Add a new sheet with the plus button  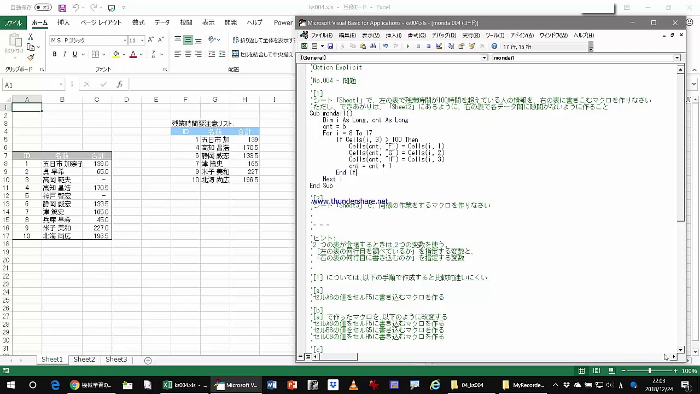[x=148, y=360]
